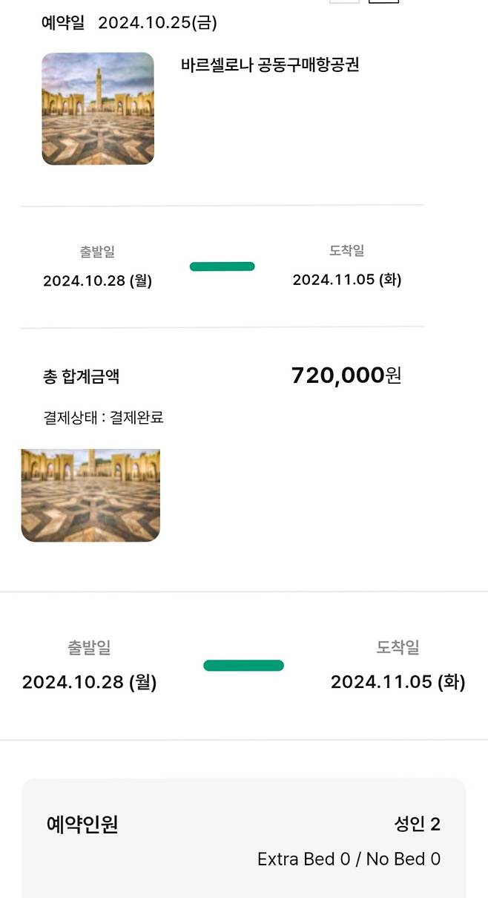Open the Barcelona destination thumbnail near the title
The image size is (488, 898).
97,108
